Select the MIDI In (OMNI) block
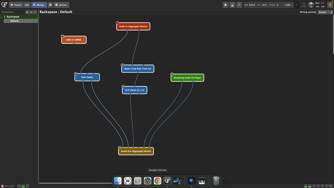The height and width of the screenshot is (188, 334). pos(74,40)
